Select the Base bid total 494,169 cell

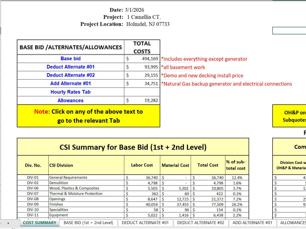[142, 58]
